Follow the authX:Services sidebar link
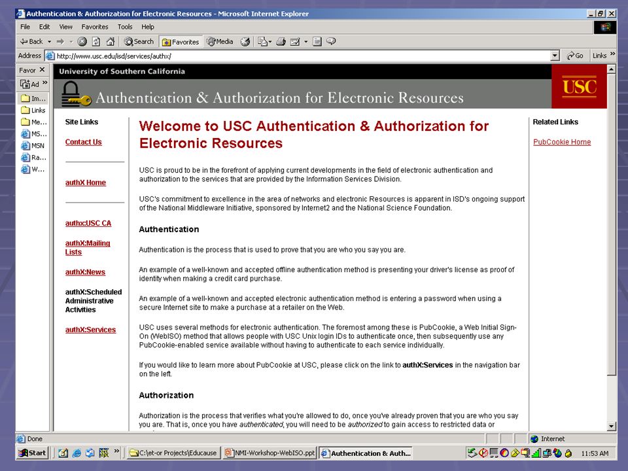Screen dimensions: 628x471 click(90, 330)
